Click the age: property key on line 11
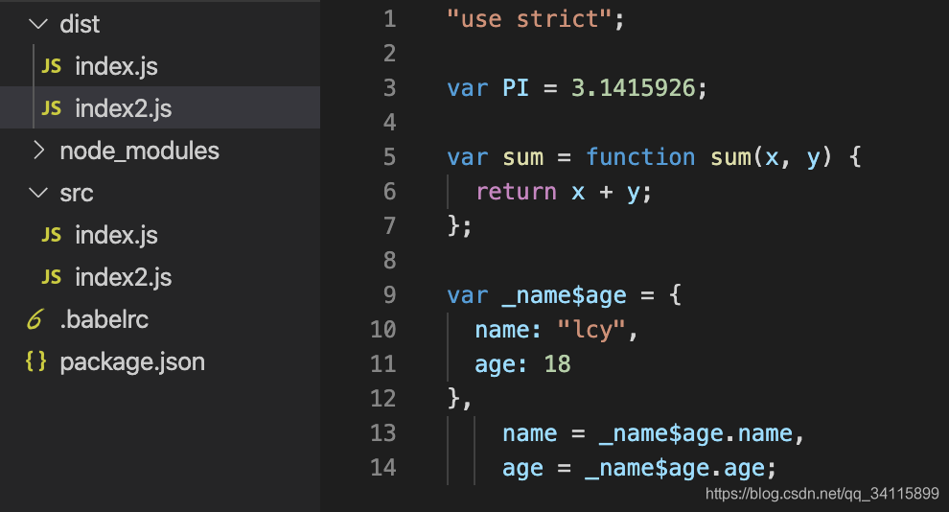The image size is (949, 512). [500, 364]
